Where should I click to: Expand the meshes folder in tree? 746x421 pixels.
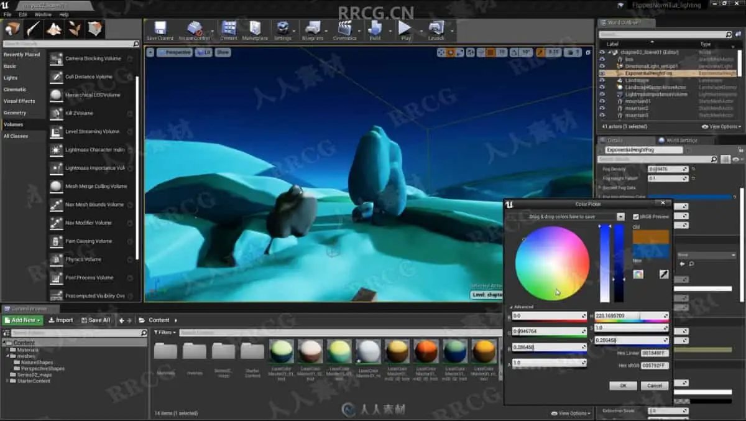(8, 356)
